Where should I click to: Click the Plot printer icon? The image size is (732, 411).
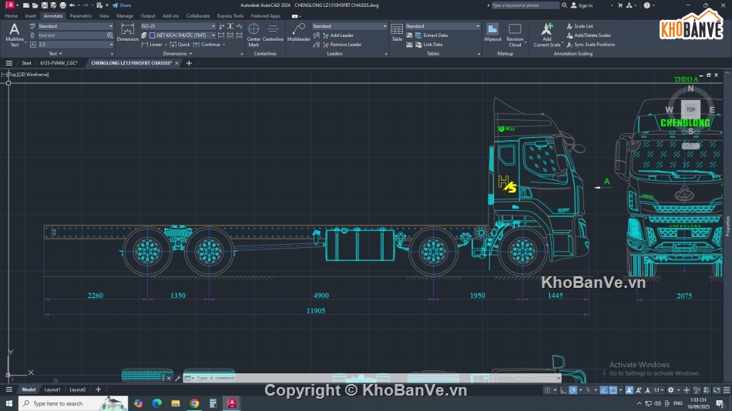click(x=62, y=5)
